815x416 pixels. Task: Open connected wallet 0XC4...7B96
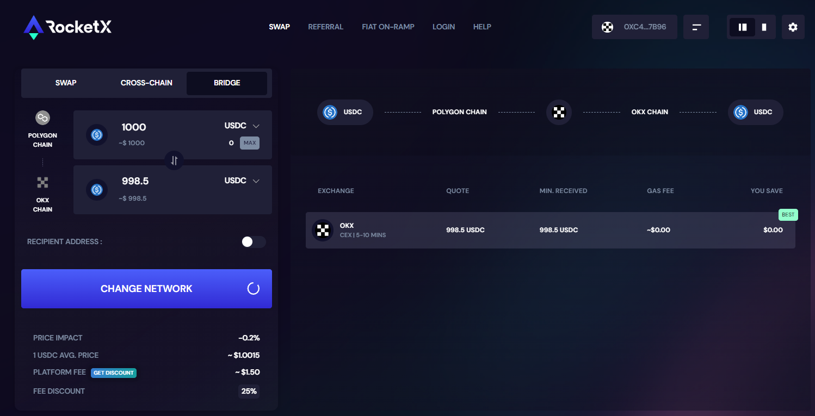(634, 27)
